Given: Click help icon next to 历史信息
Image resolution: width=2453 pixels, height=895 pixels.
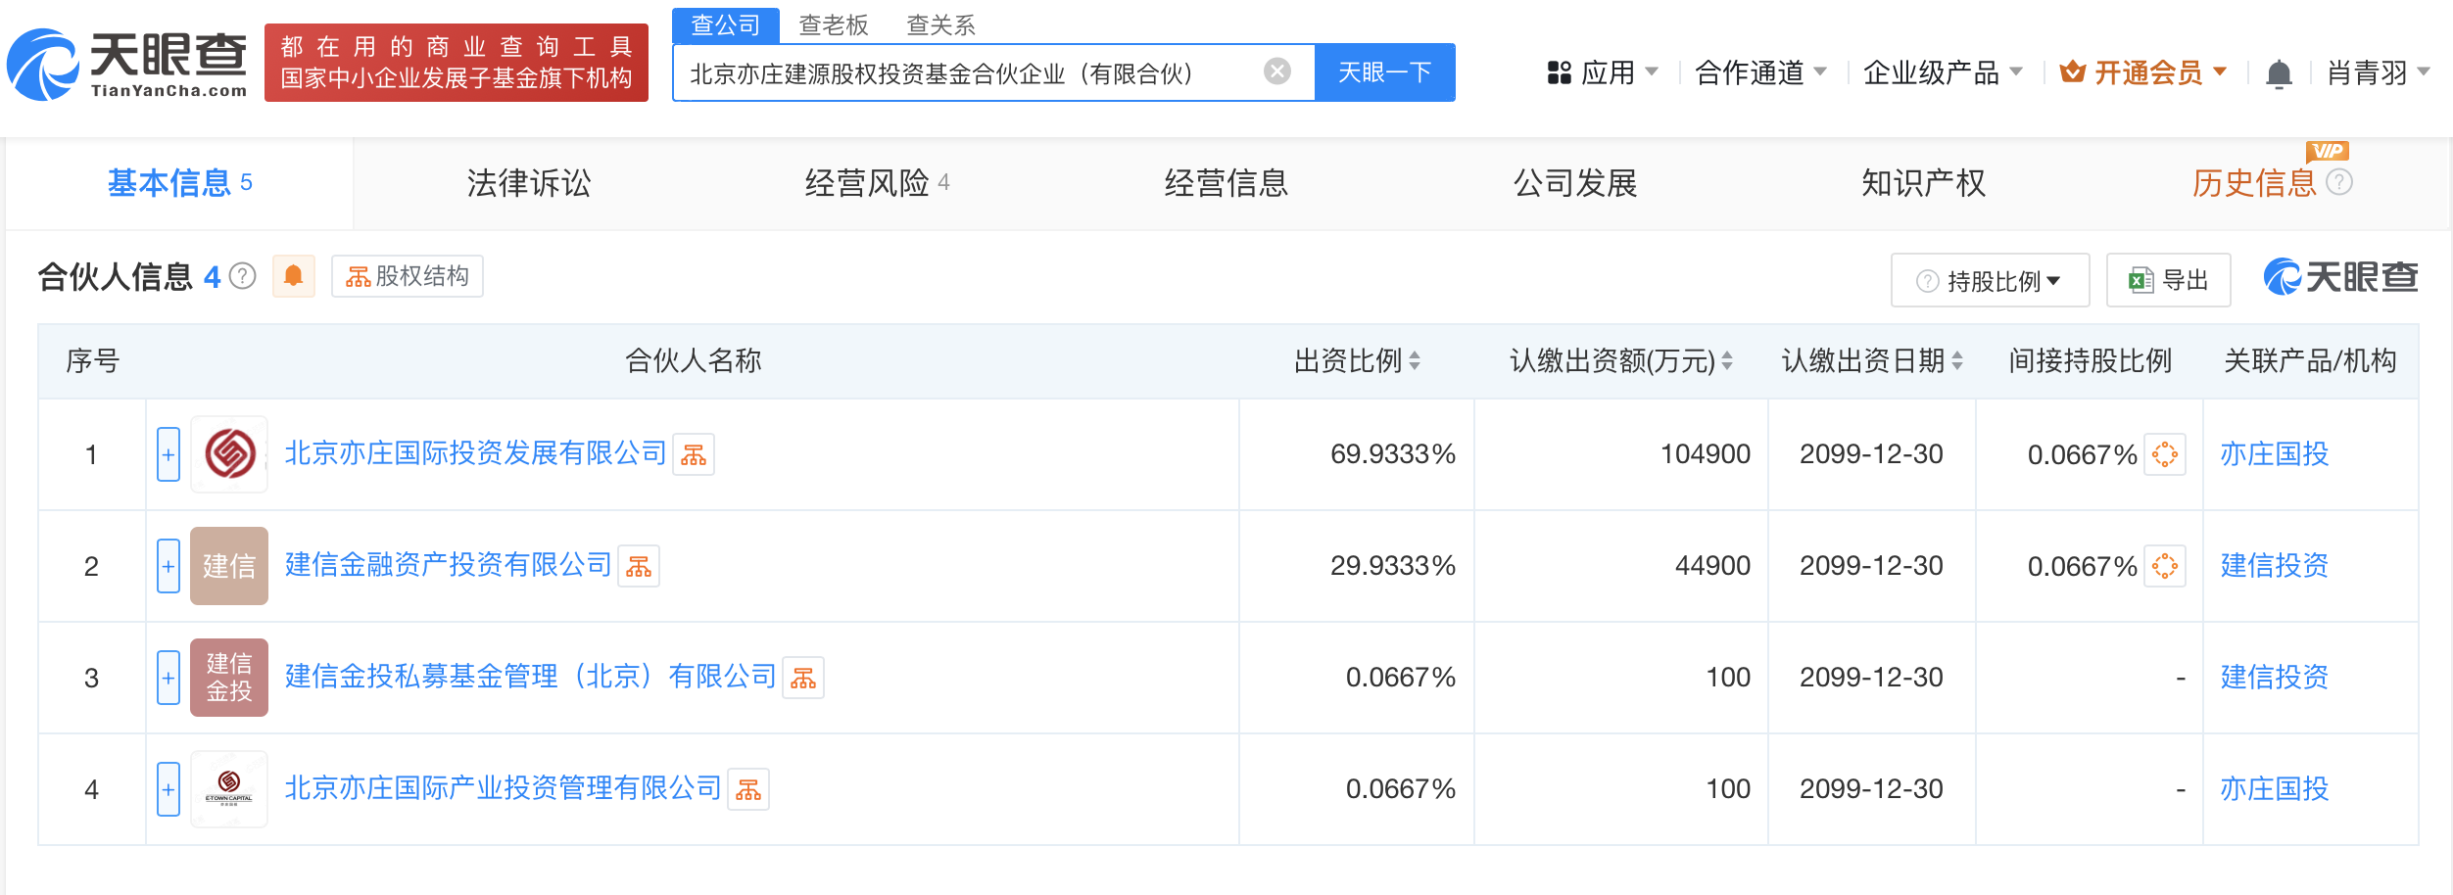Looking at the screenshot, I should (2339, 182).
